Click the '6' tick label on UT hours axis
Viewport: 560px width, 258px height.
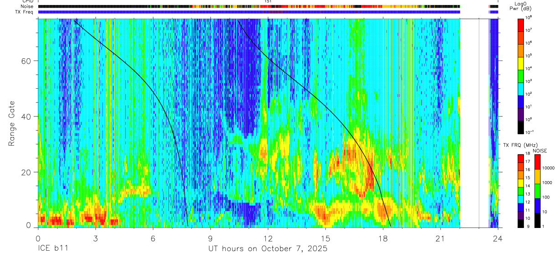pyautogui.click(x=153, y=238)
